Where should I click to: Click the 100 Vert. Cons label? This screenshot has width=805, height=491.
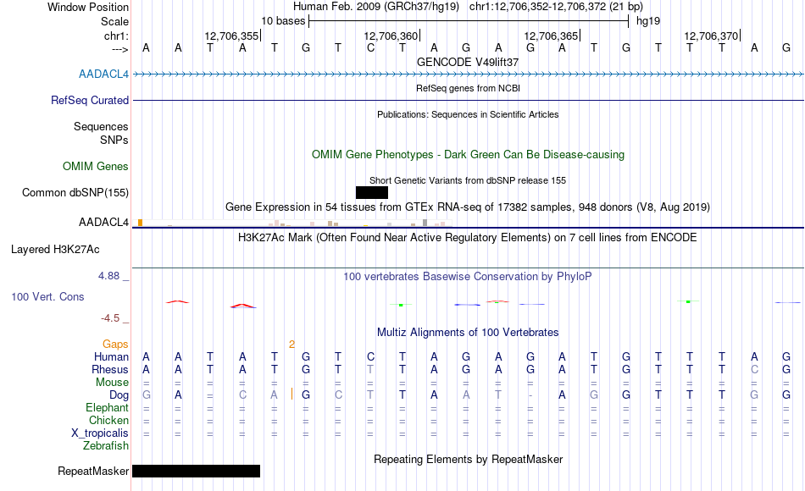tap(47, 296)
